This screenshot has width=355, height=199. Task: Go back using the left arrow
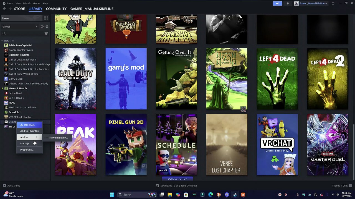pyautogui.click(x=4, y=9)
